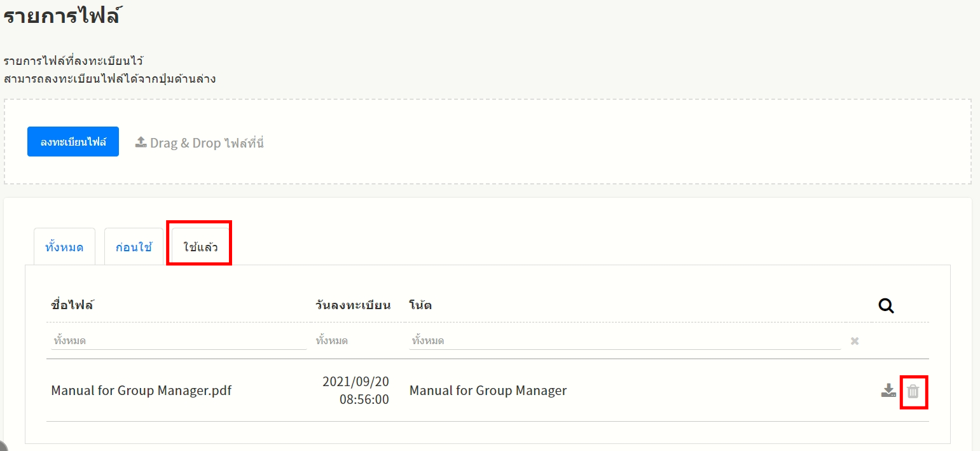Click the Manual for Group Manager note cell
This screenshot has height=451, width=980.
point(488,391)
